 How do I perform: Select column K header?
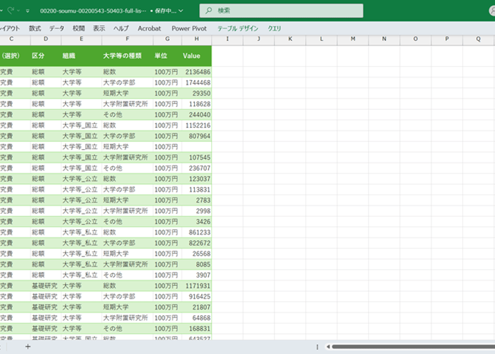pyautogui.click(x=290, y=39)
